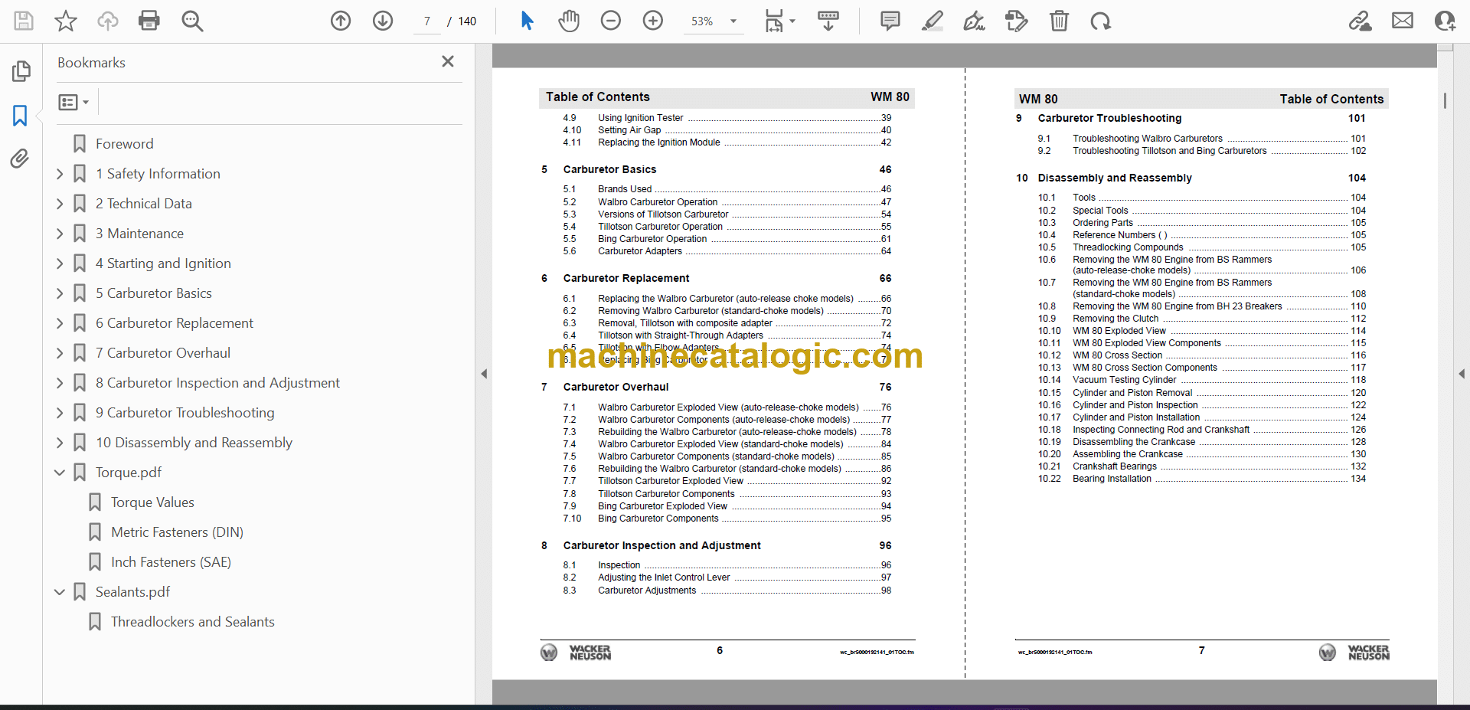Click 'Walbro Carburetor Operation' contents entry
Viewport: 1470px width, 710px height.
(658, 202)
